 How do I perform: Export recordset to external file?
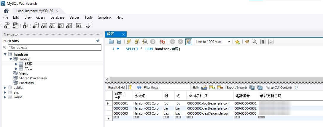coord(252,87)
